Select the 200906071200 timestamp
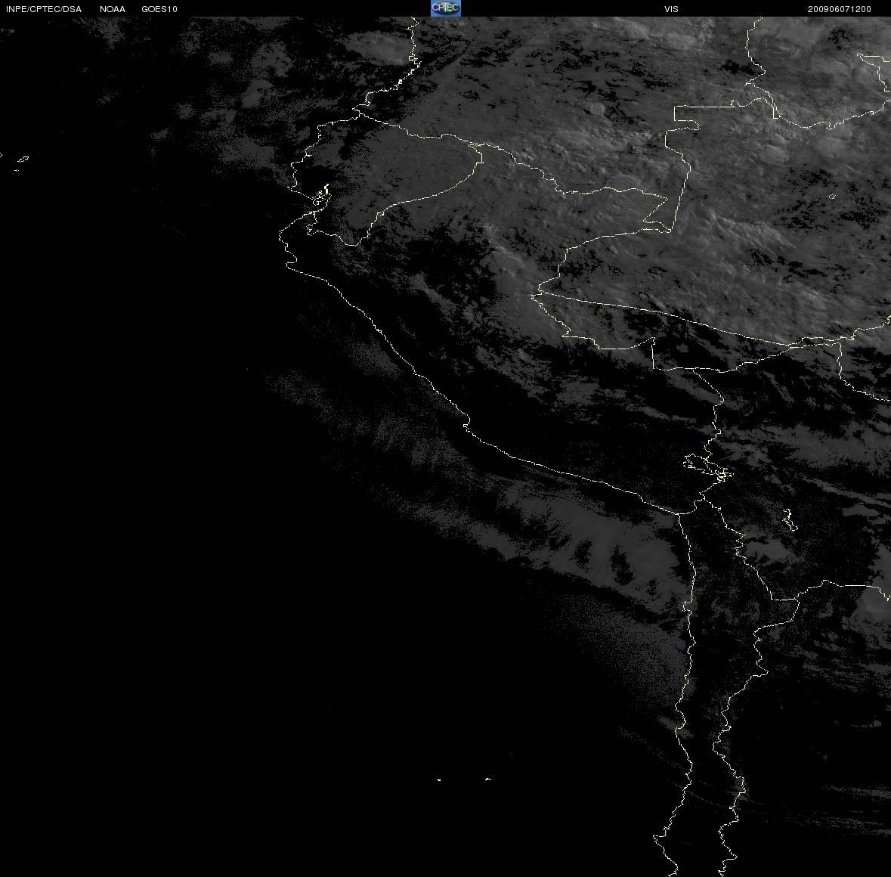This screenshot has width=891, height=877. [x=840, y=9]
